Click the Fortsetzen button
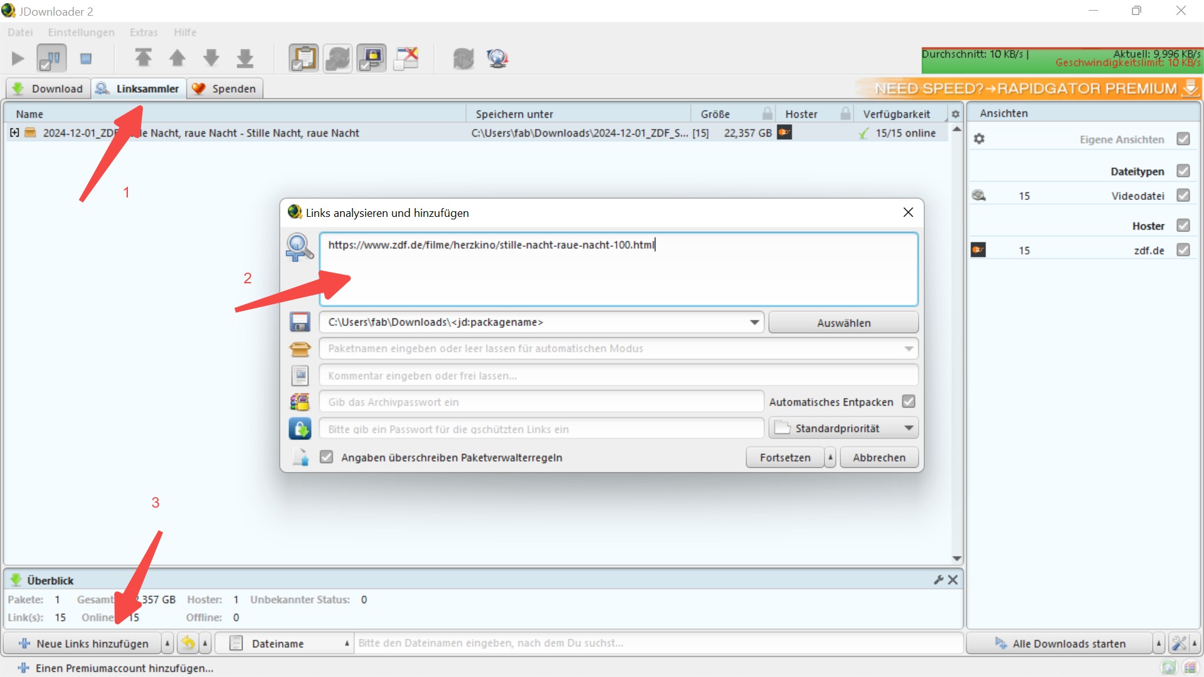This screenshot has width=1204, height=677. [785, 457]
